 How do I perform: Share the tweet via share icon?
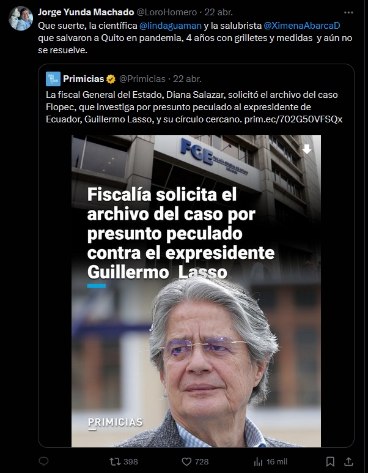click(348, 461)
